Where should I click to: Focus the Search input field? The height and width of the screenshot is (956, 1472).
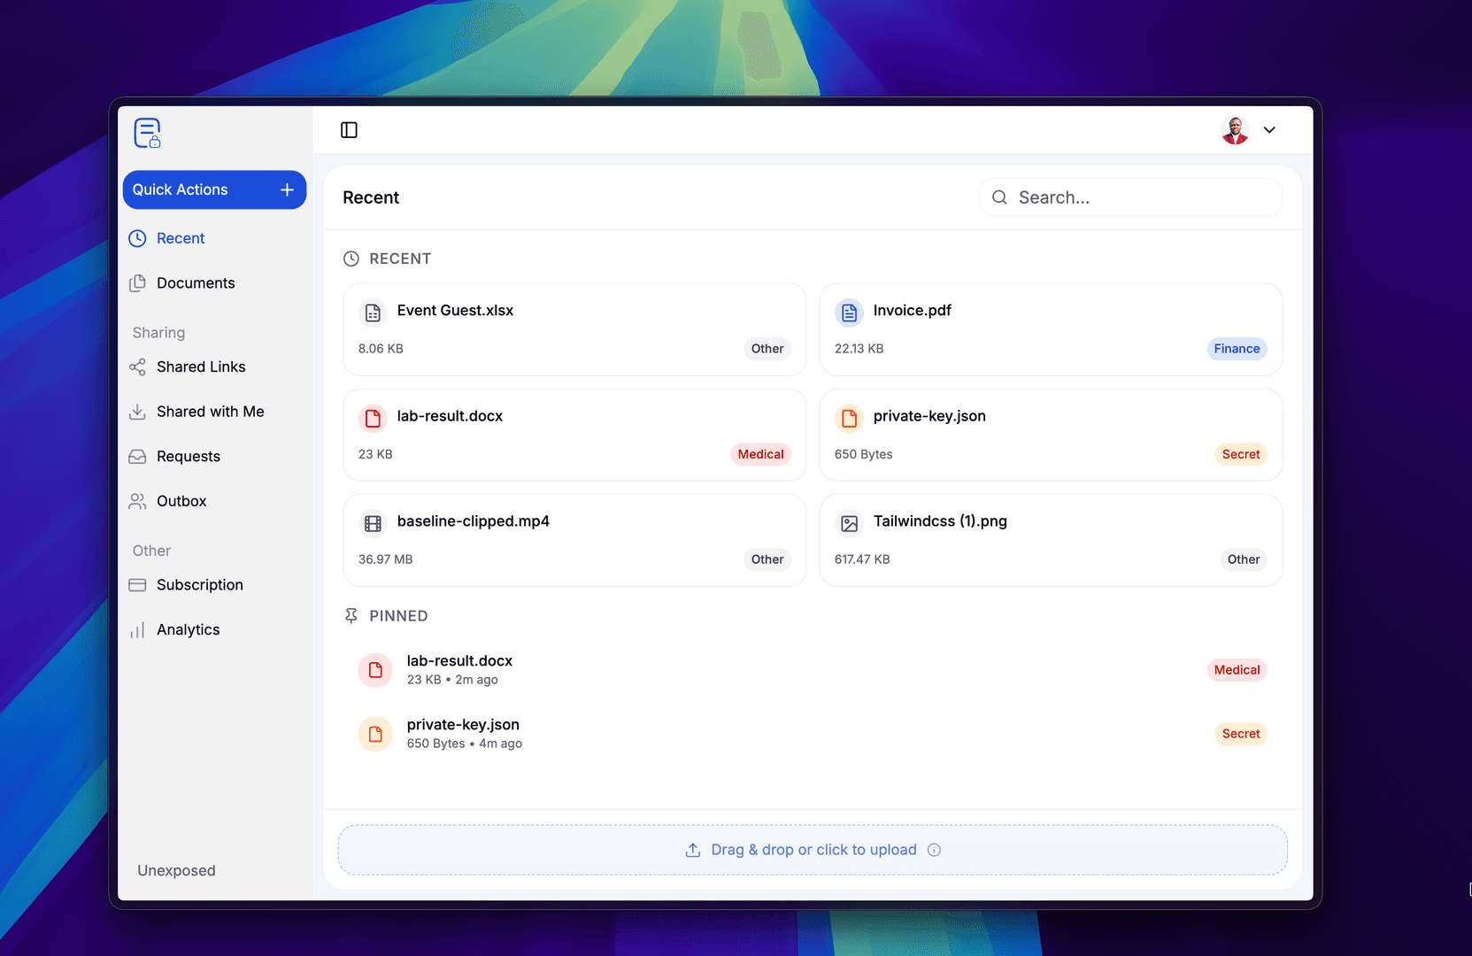coord(1130,197)
